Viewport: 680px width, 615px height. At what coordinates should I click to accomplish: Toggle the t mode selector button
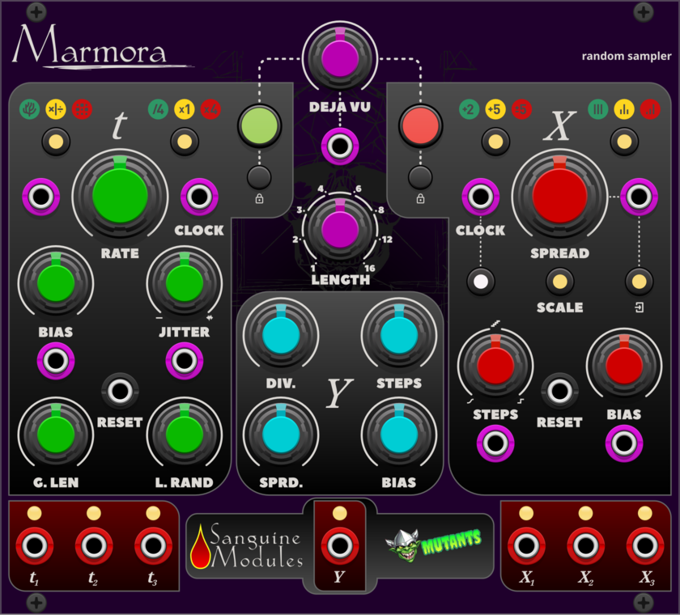(x=56, y=142)
